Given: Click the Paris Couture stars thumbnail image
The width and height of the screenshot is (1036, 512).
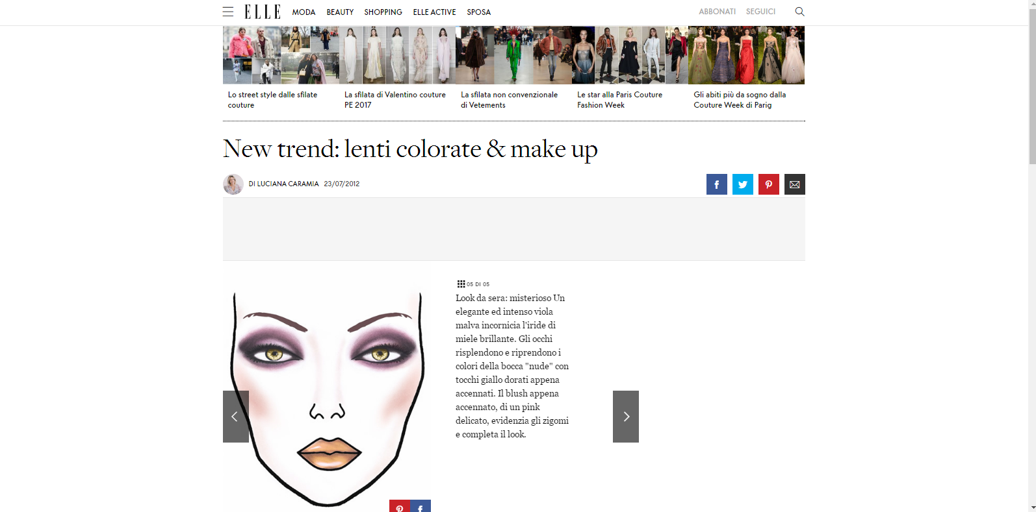Looking at the screenshot, I should pyautogui.click(x=630, y=55).
